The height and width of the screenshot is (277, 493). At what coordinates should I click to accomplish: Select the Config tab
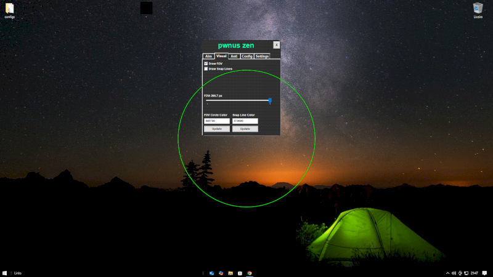tap(246, 56)
